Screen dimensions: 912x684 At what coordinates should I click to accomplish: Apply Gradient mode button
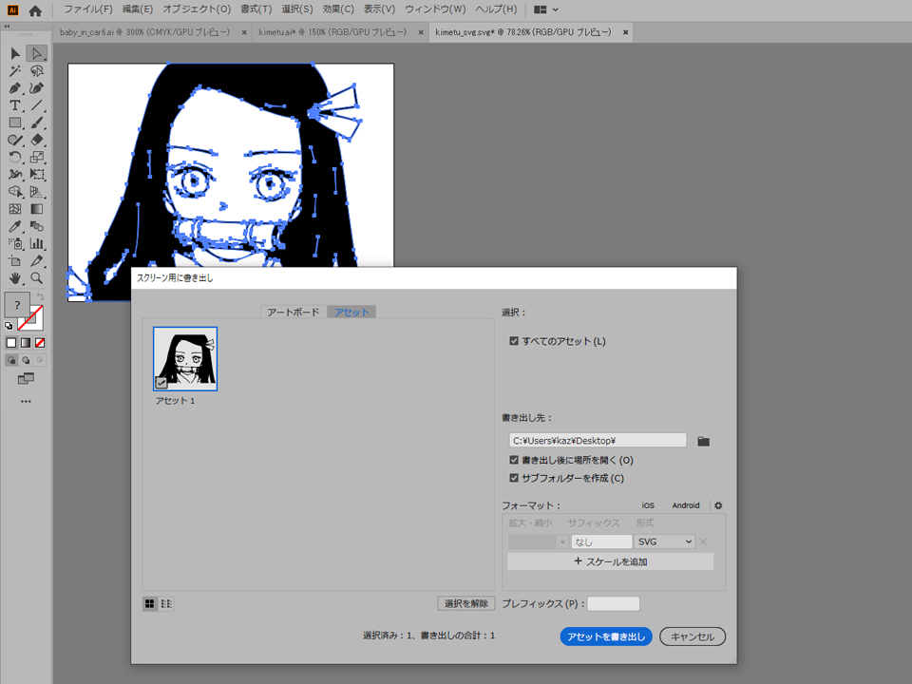[26, 343]
